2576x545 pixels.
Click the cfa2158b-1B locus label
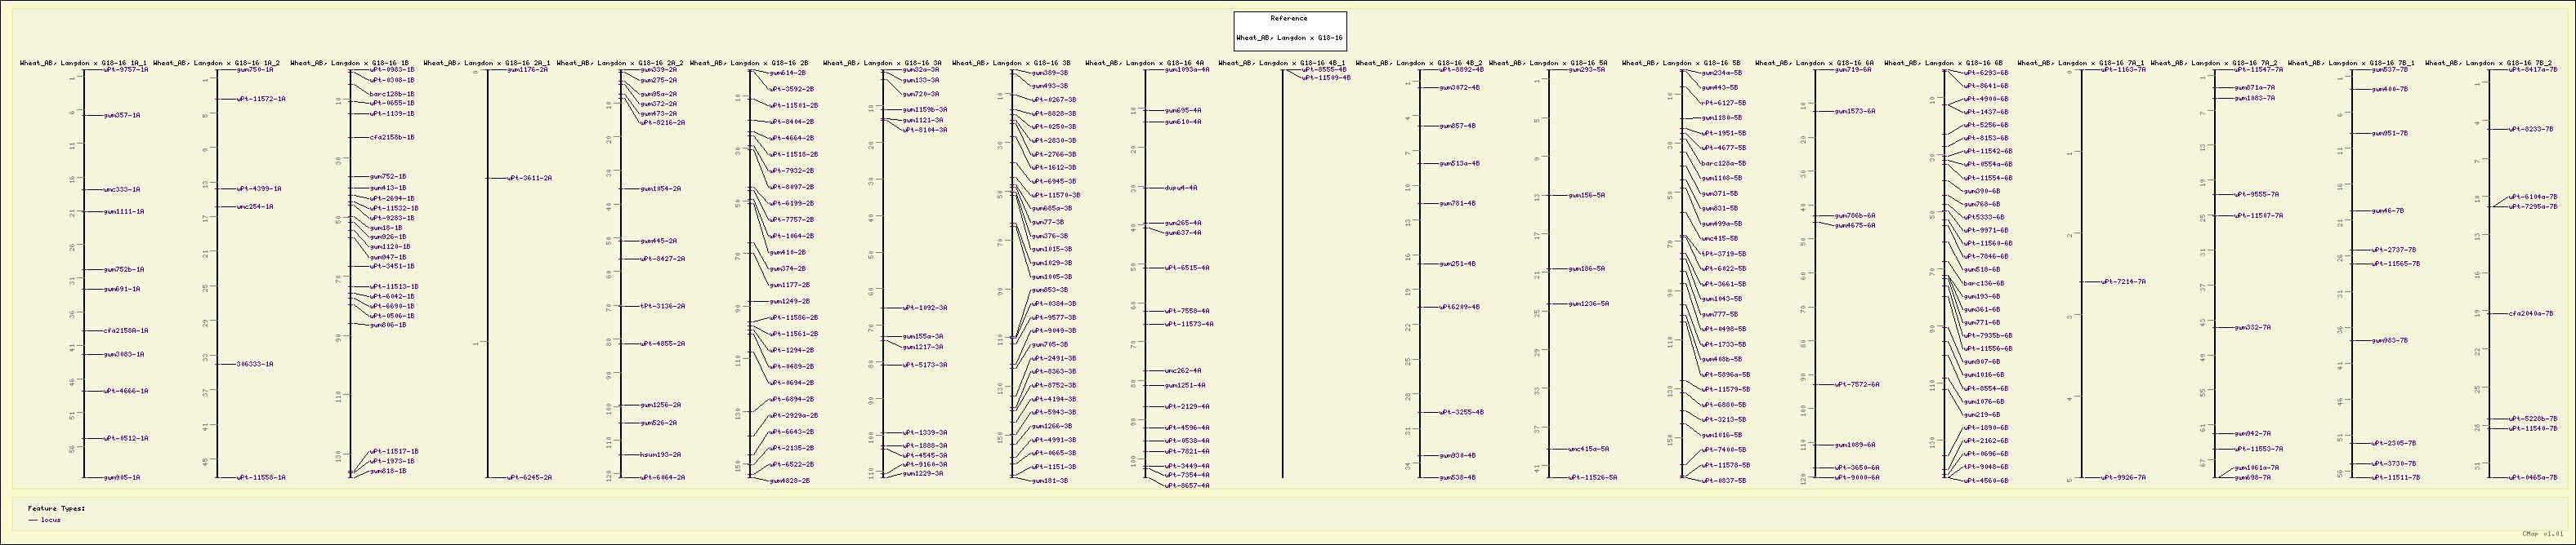coord(392,137)
